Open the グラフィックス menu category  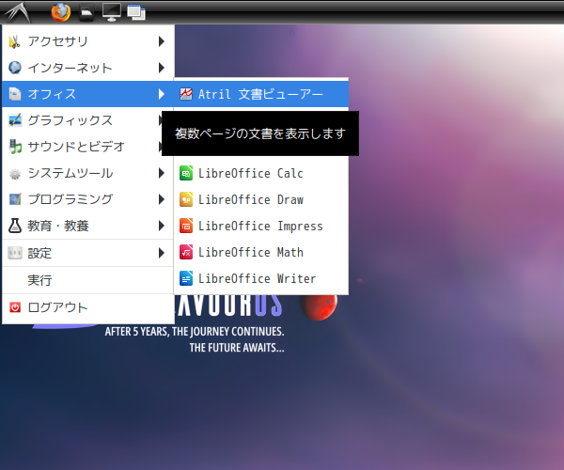coord(88,120)
